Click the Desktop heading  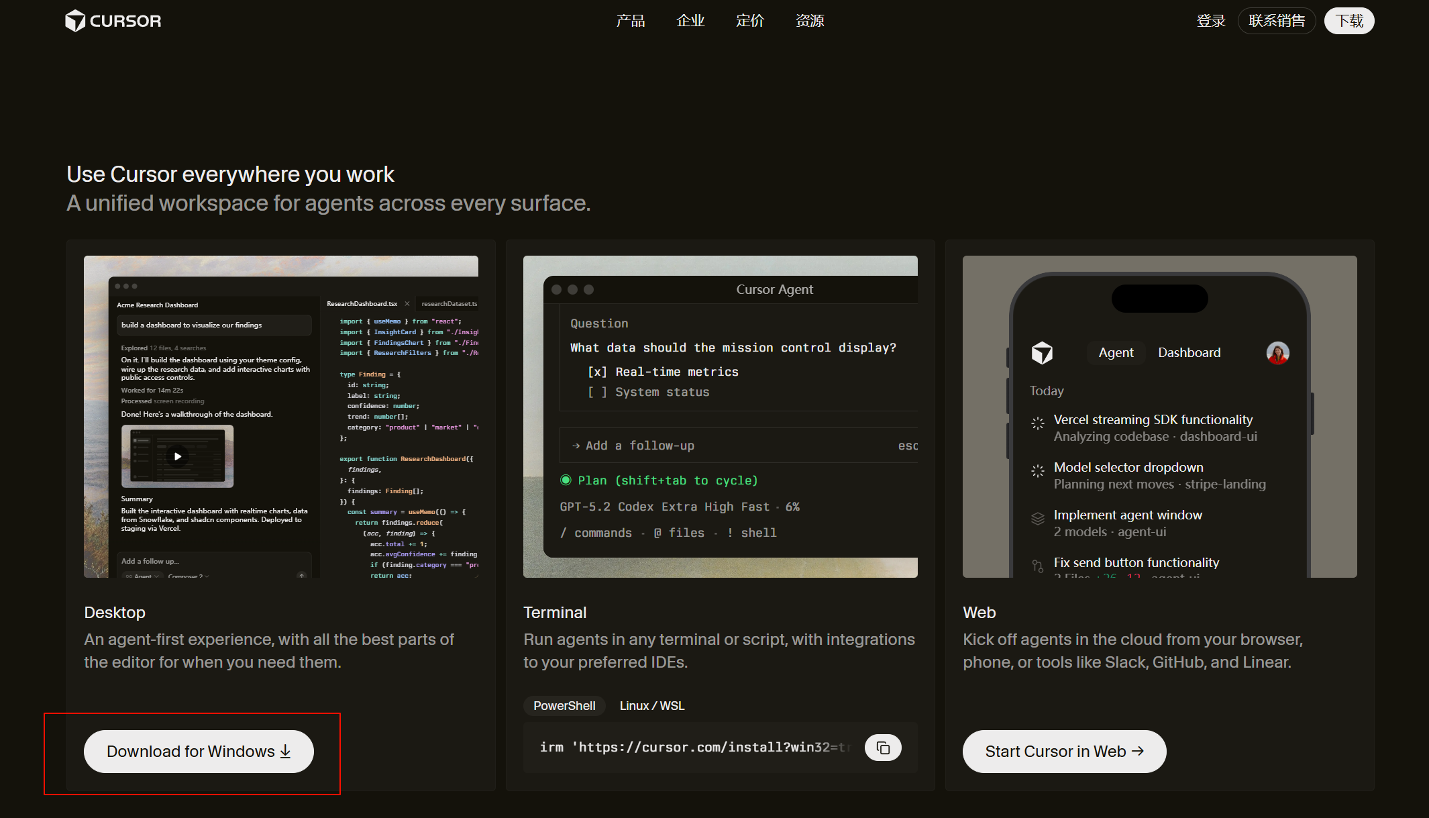tap(115, 613)
